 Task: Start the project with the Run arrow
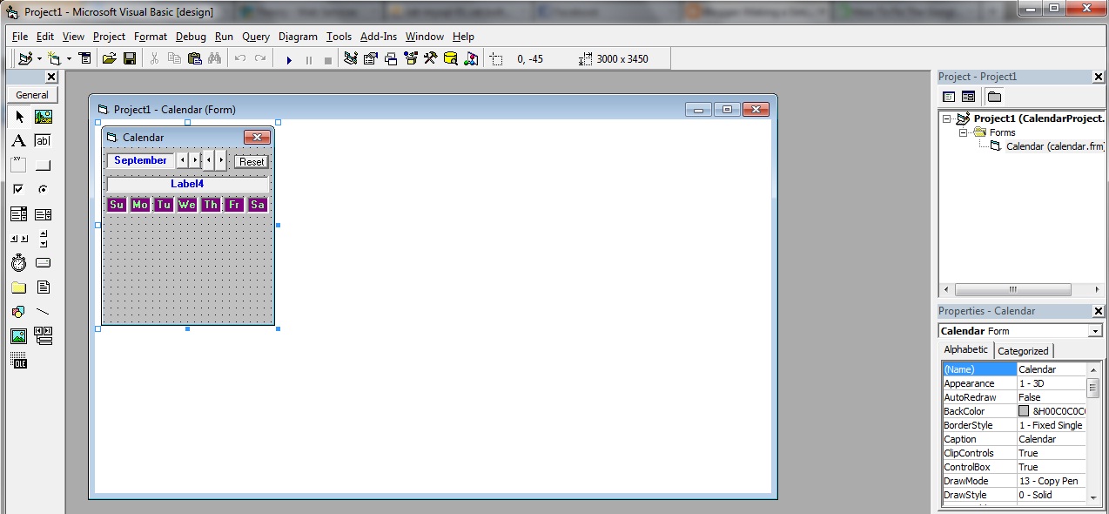point(289,58)
